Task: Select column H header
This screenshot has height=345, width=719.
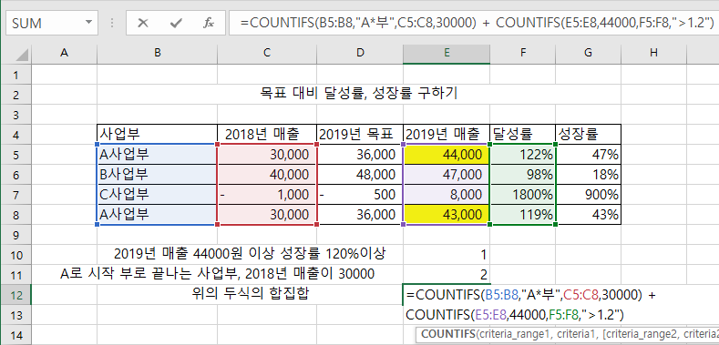Action: pos(653,53)
